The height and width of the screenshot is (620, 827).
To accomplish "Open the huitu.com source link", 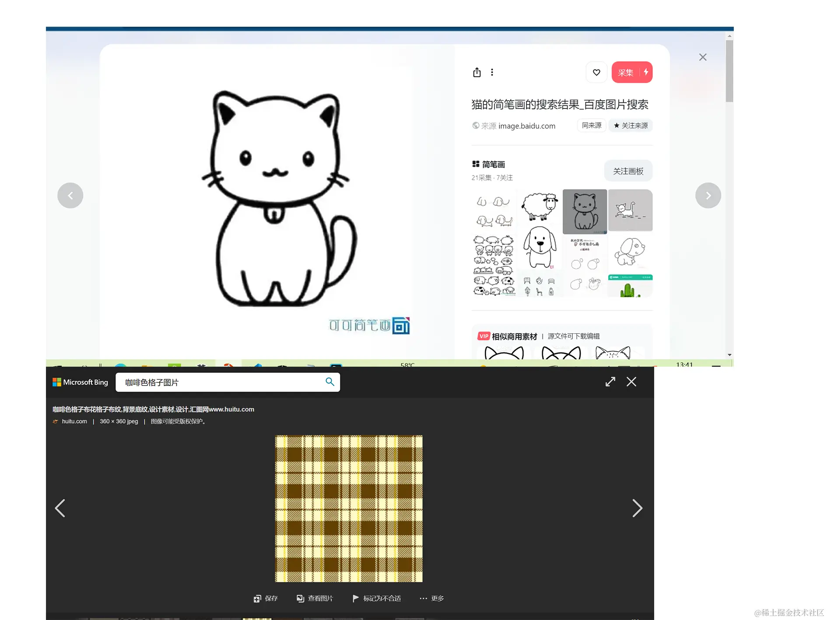I will pyautogui.click(x=74, y=421).
